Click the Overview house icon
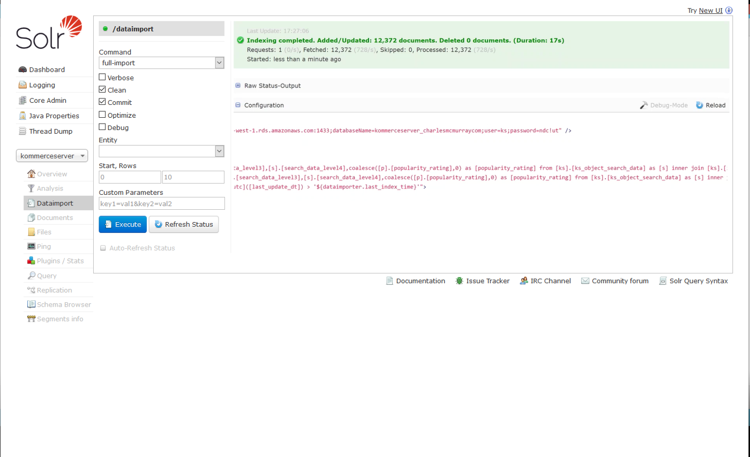 [31, 174]
